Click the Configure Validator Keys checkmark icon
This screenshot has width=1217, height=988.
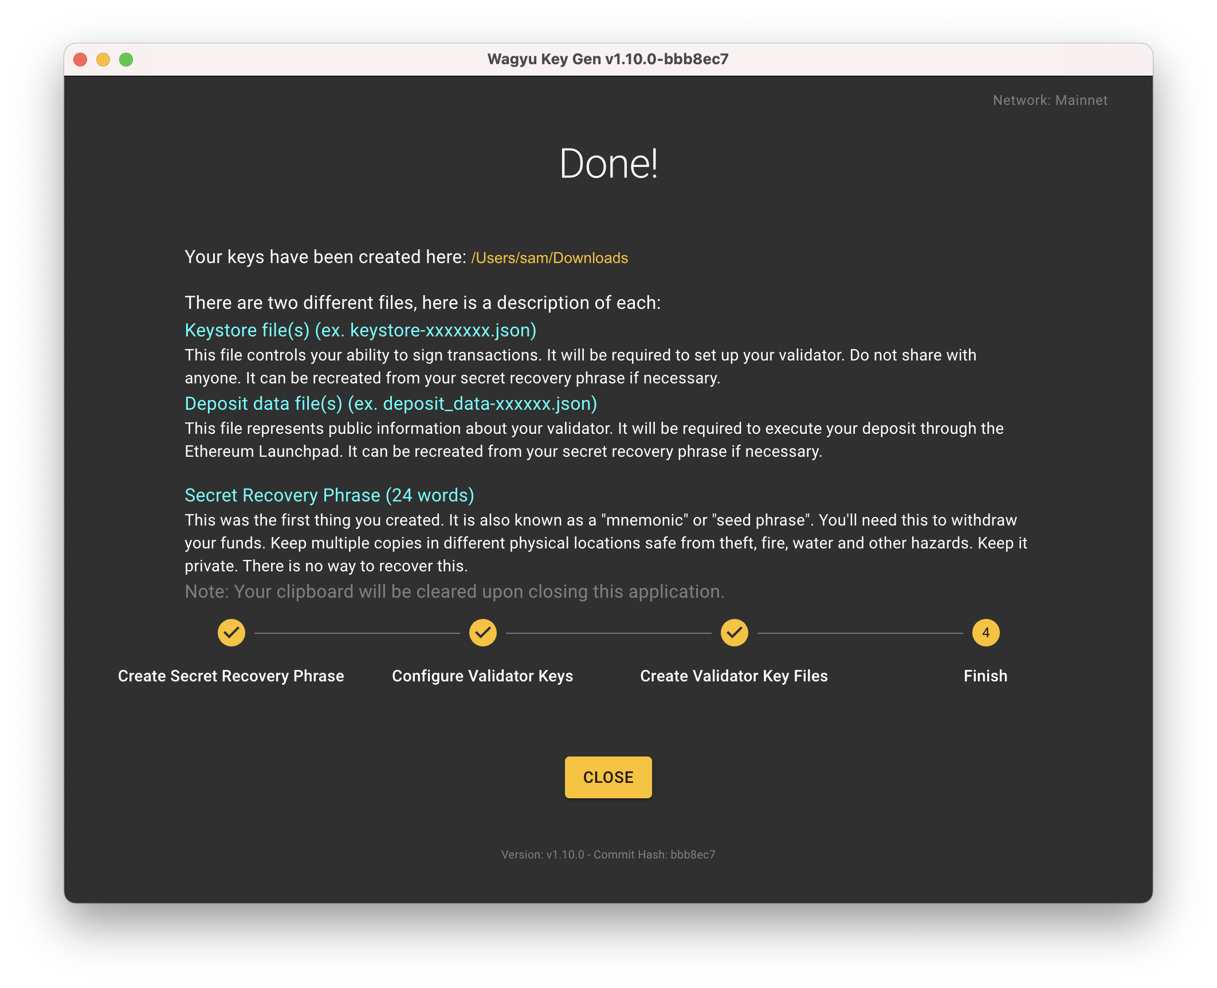click(482, 633)
